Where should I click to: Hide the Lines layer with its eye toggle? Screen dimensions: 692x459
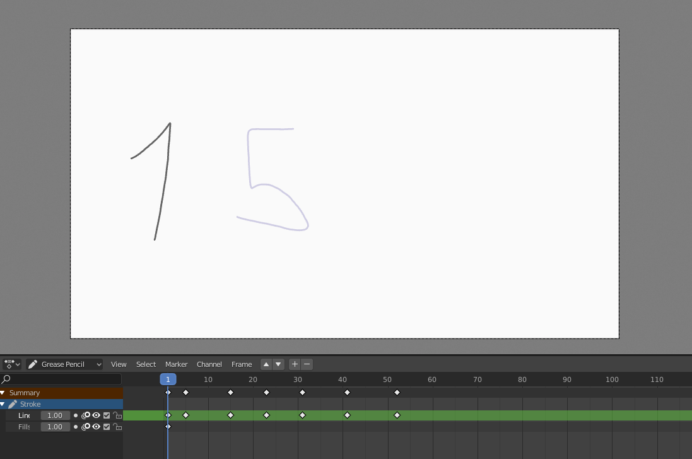[96, 415]
